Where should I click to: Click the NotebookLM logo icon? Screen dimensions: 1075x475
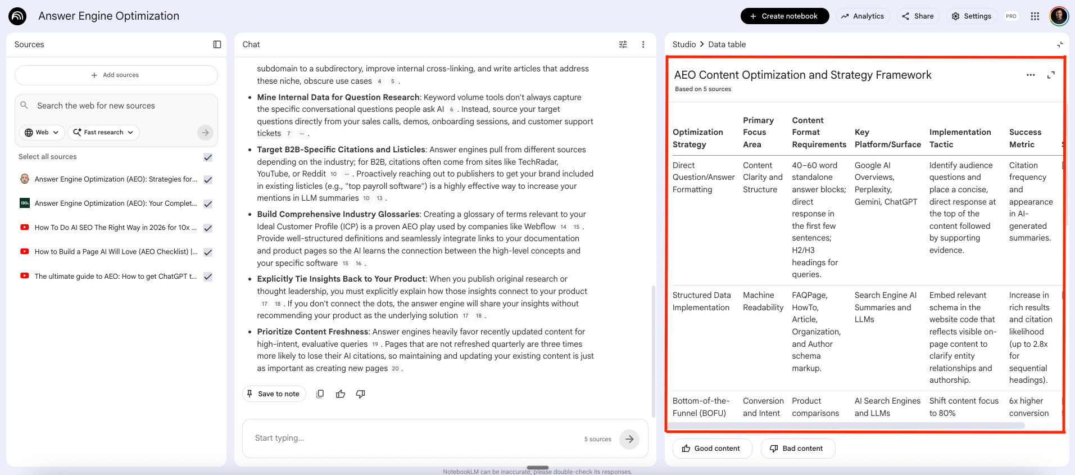click(18, 16)
